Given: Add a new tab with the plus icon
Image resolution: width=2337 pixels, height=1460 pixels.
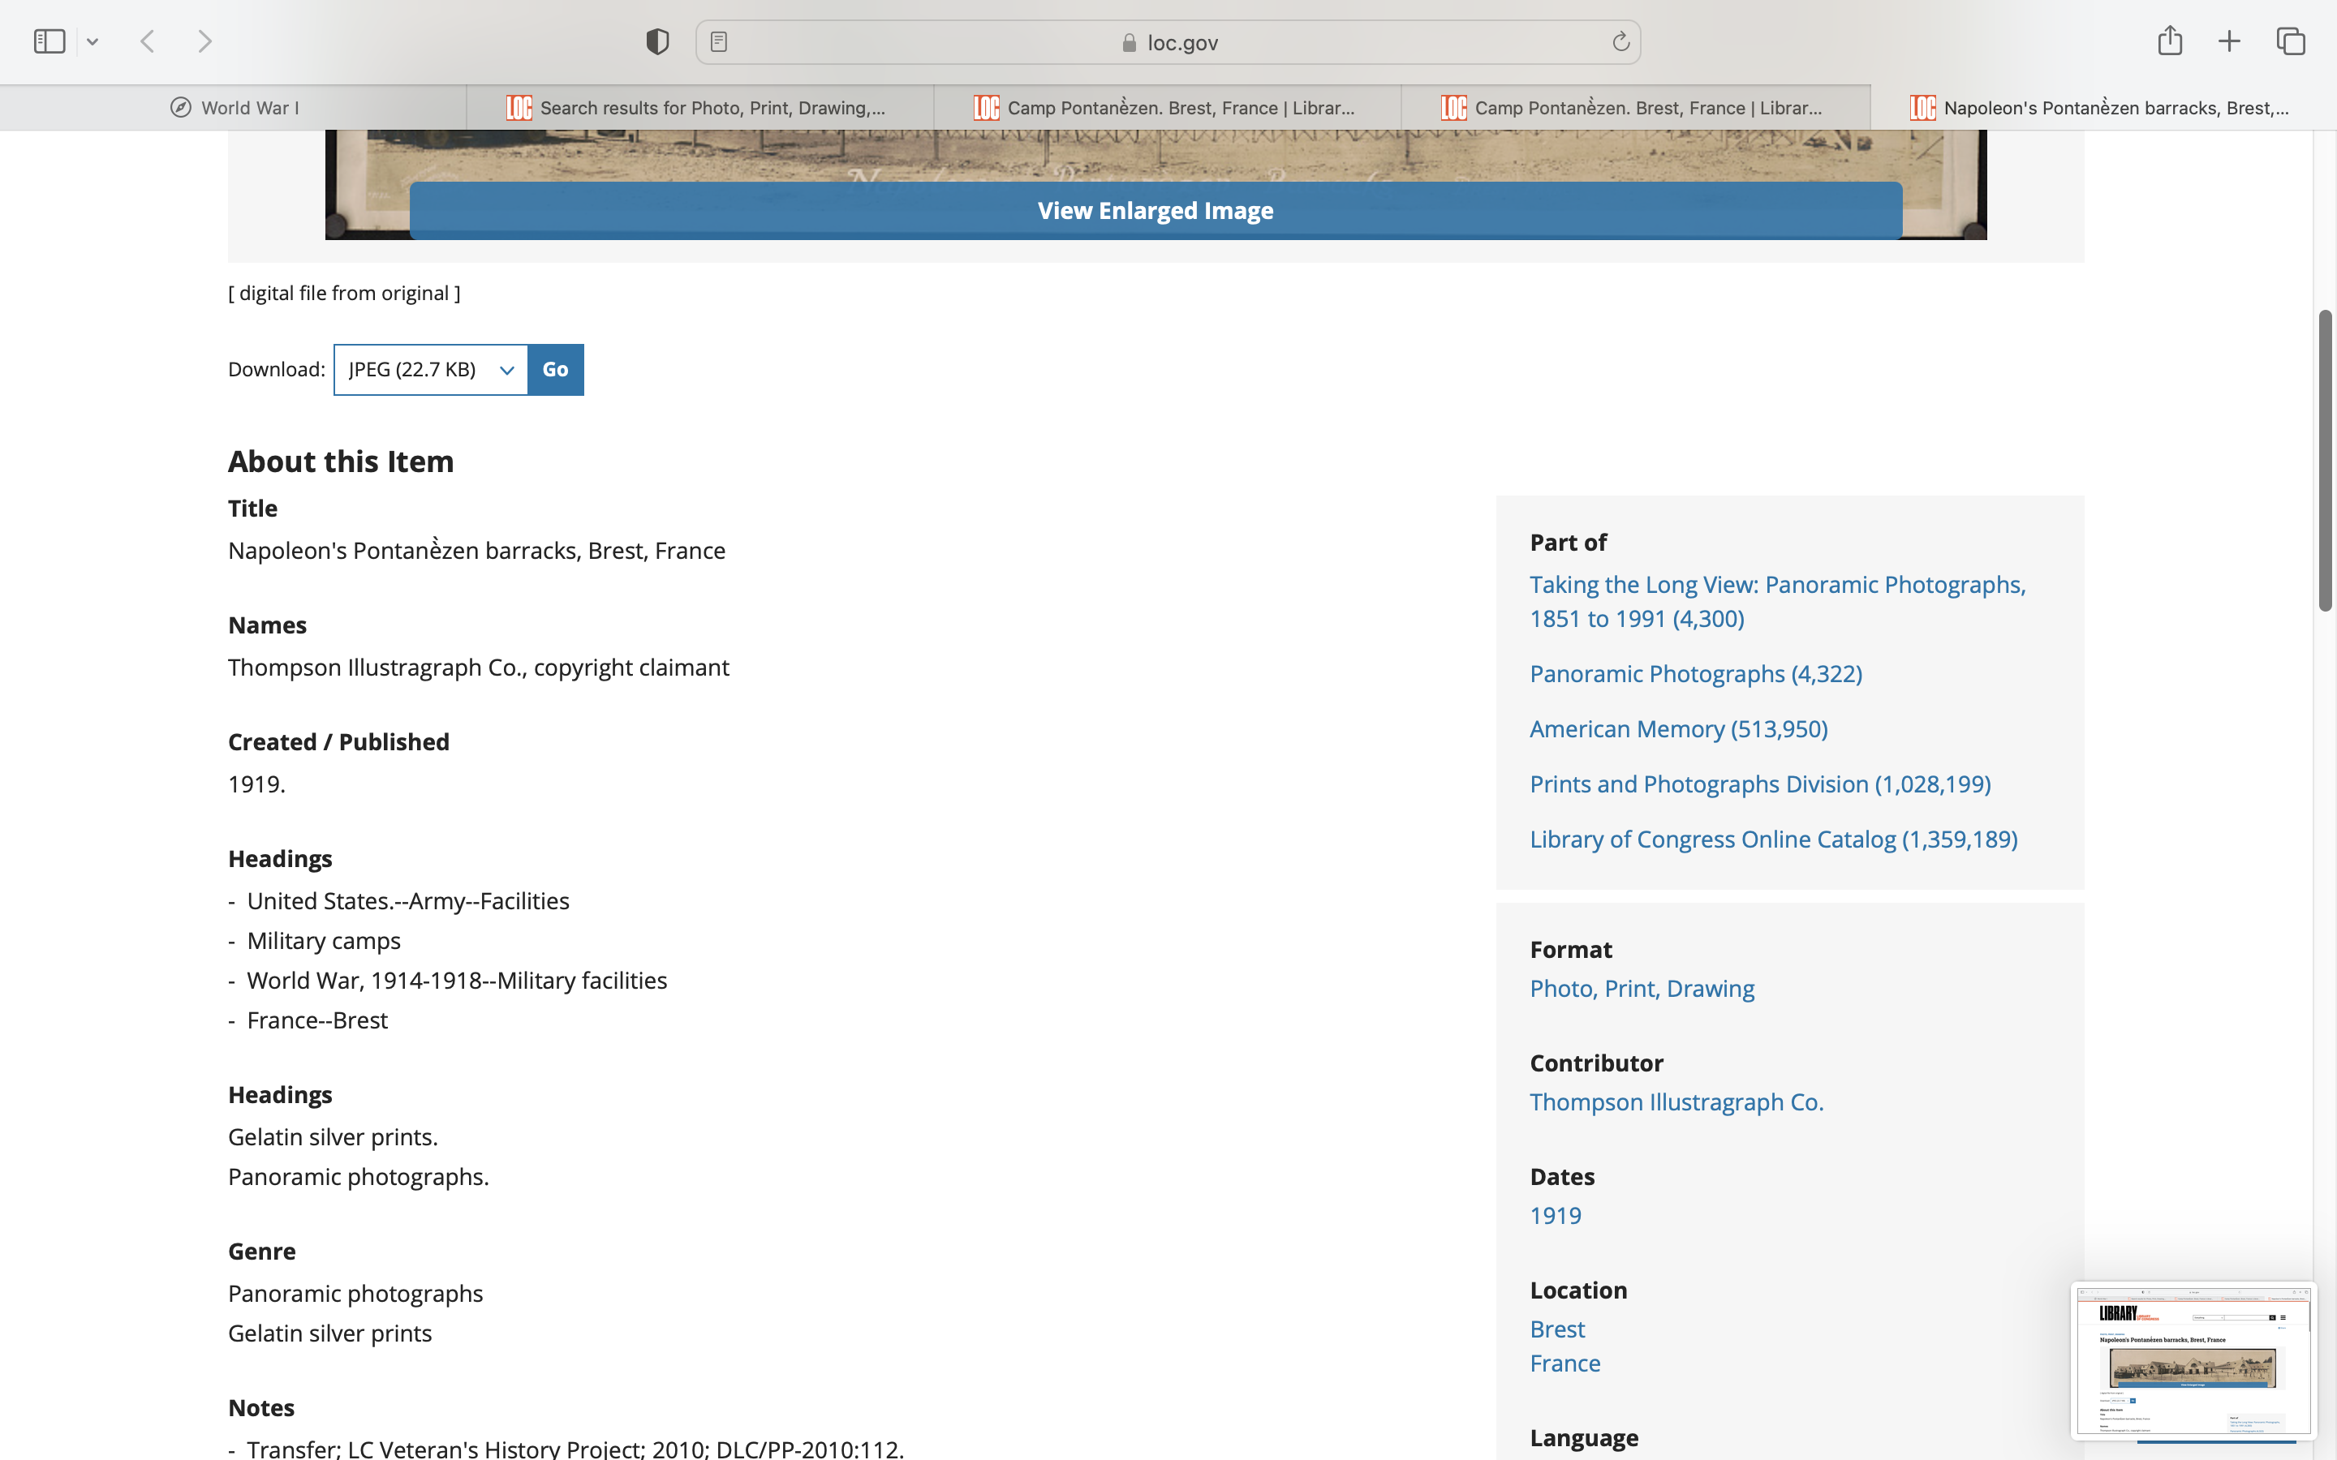Looking at the screenshot, I should [2229, 41].
